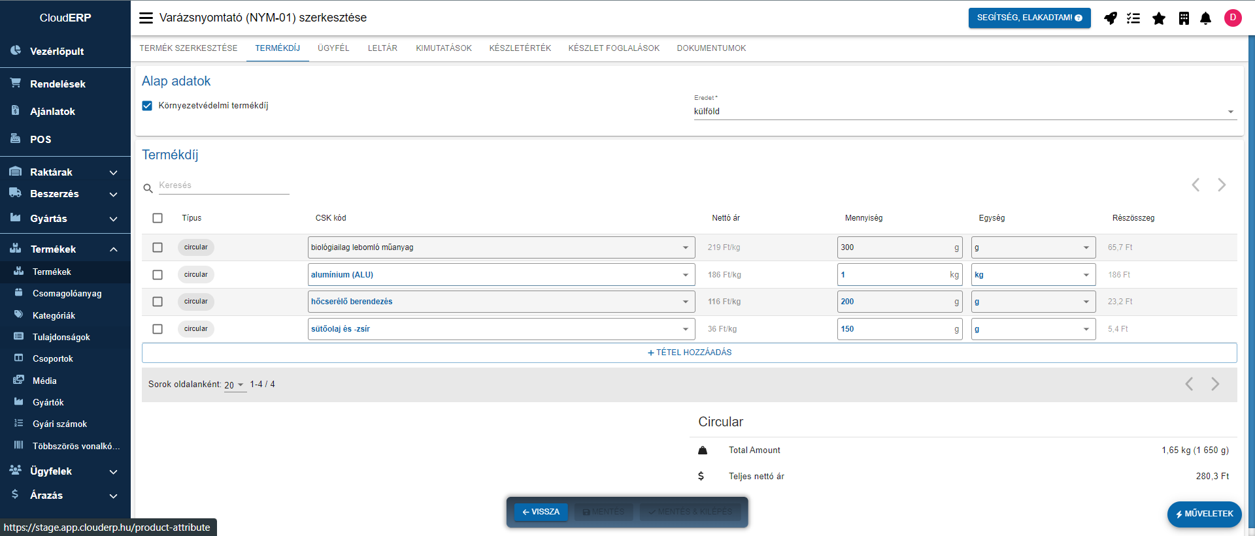
Task: Open notifications bell
Action: [x=1206, y=18]
